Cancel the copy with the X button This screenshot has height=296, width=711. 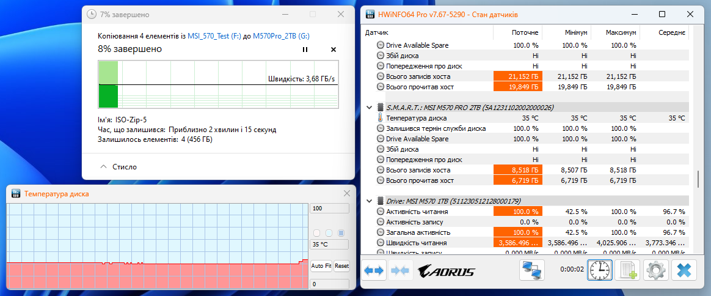tap(334, 50)
